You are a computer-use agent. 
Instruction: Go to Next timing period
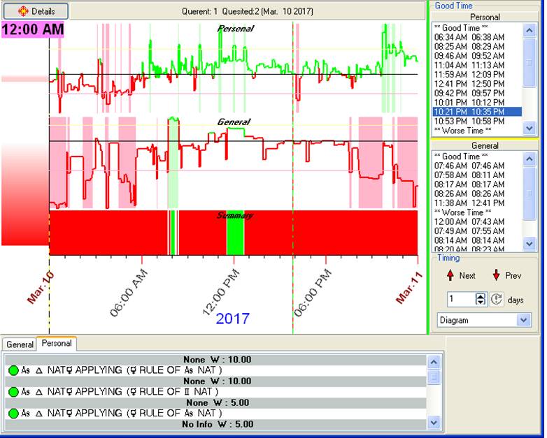(461, 275)
